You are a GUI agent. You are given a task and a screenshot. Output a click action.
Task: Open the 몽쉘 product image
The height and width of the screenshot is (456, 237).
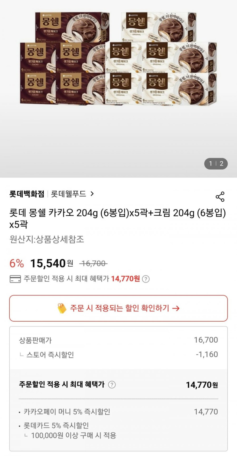click(x=118, y=60)
